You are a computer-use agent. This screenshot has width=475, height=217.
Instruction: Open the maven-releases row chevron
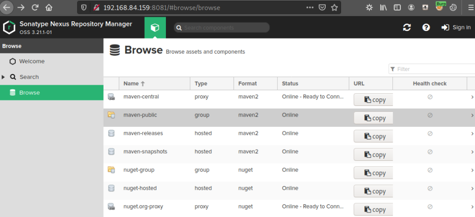point(472,133)
